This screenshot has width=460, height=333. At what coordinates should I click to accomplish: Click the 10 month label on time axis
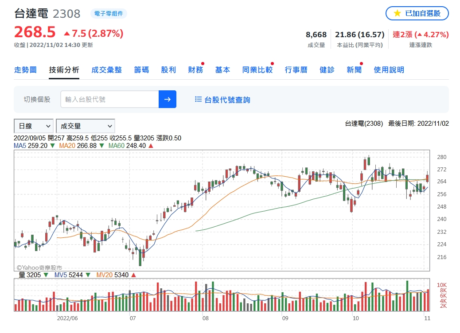[355, 318]
